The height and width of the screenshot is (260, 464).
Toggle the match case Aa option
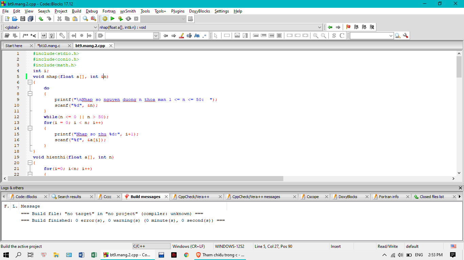[197, 36]
